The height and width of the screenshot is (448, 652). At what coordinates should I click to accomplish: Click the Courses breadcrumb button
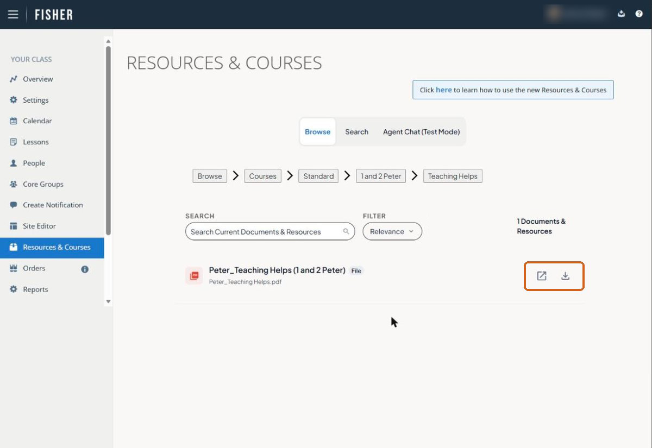pyautogui.click(x=263, y=176)
